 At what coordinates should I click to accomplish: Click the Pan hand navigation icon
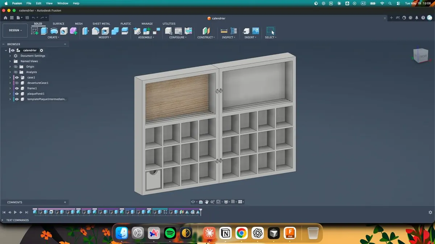pyautogui.click(x=207, y=202)
